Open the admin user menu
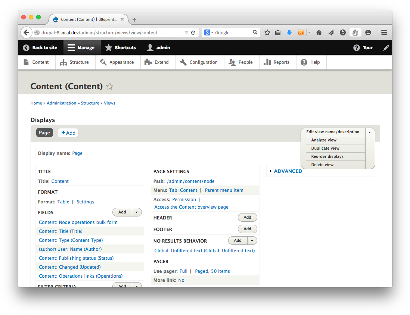Image resolution: width=410 pixels, height=315 pixels. point(158,47)
